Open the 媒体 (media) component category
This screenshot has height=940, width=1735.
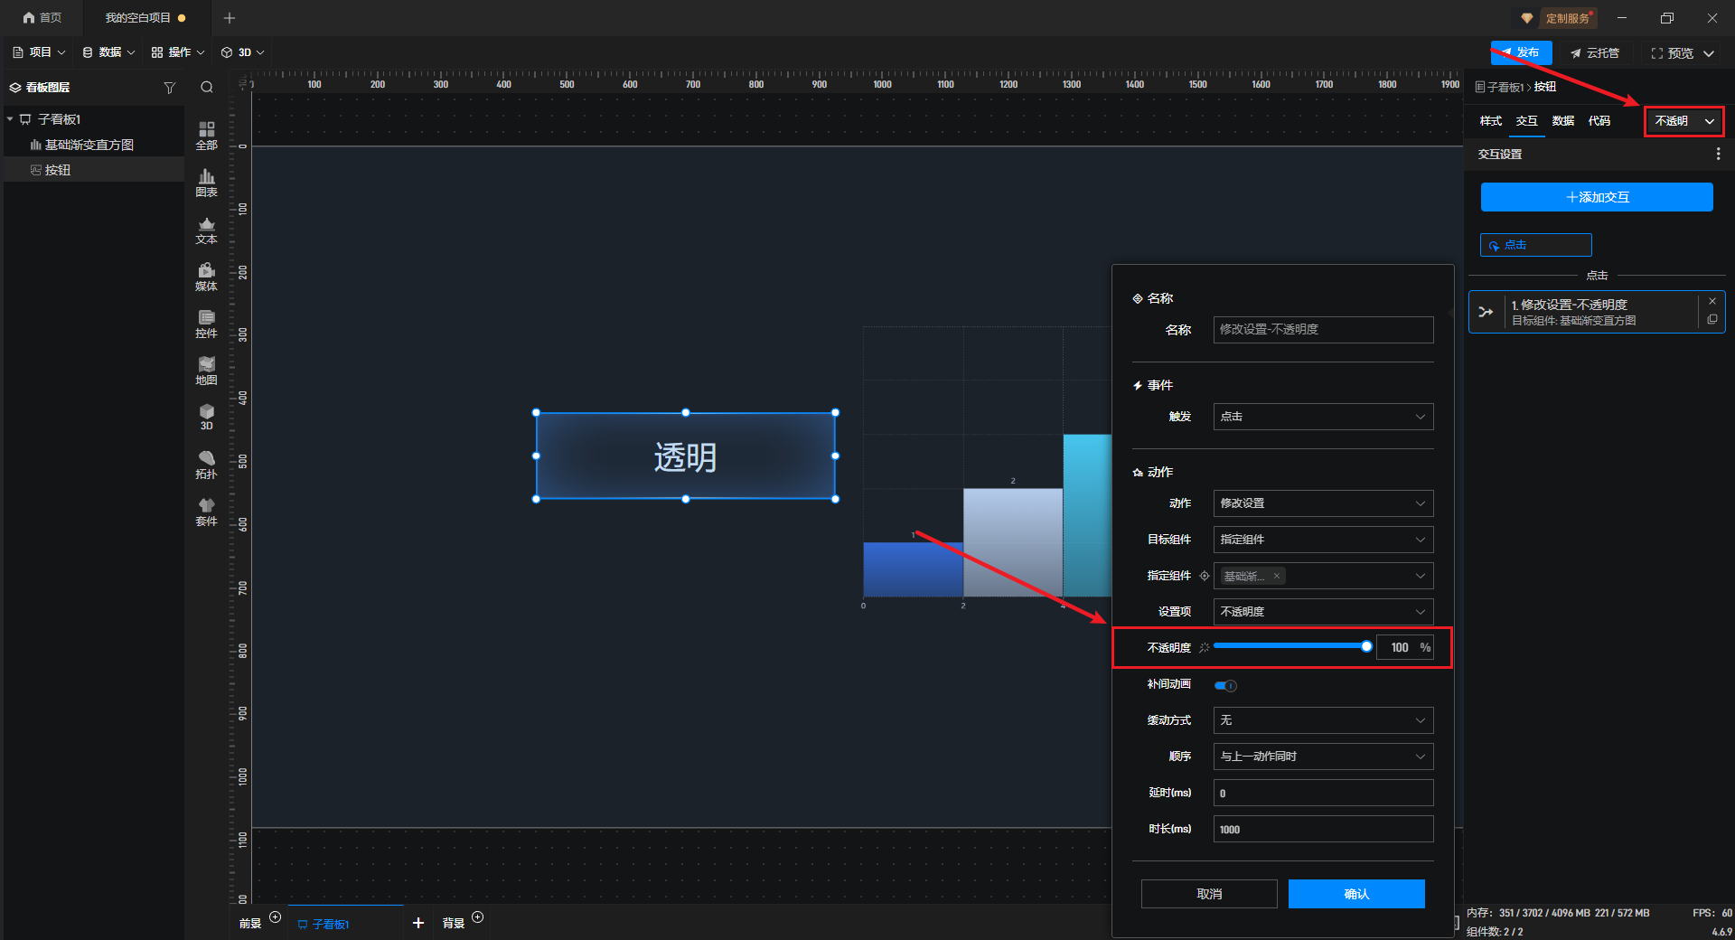pyautogui.click(x=206, y=276)
